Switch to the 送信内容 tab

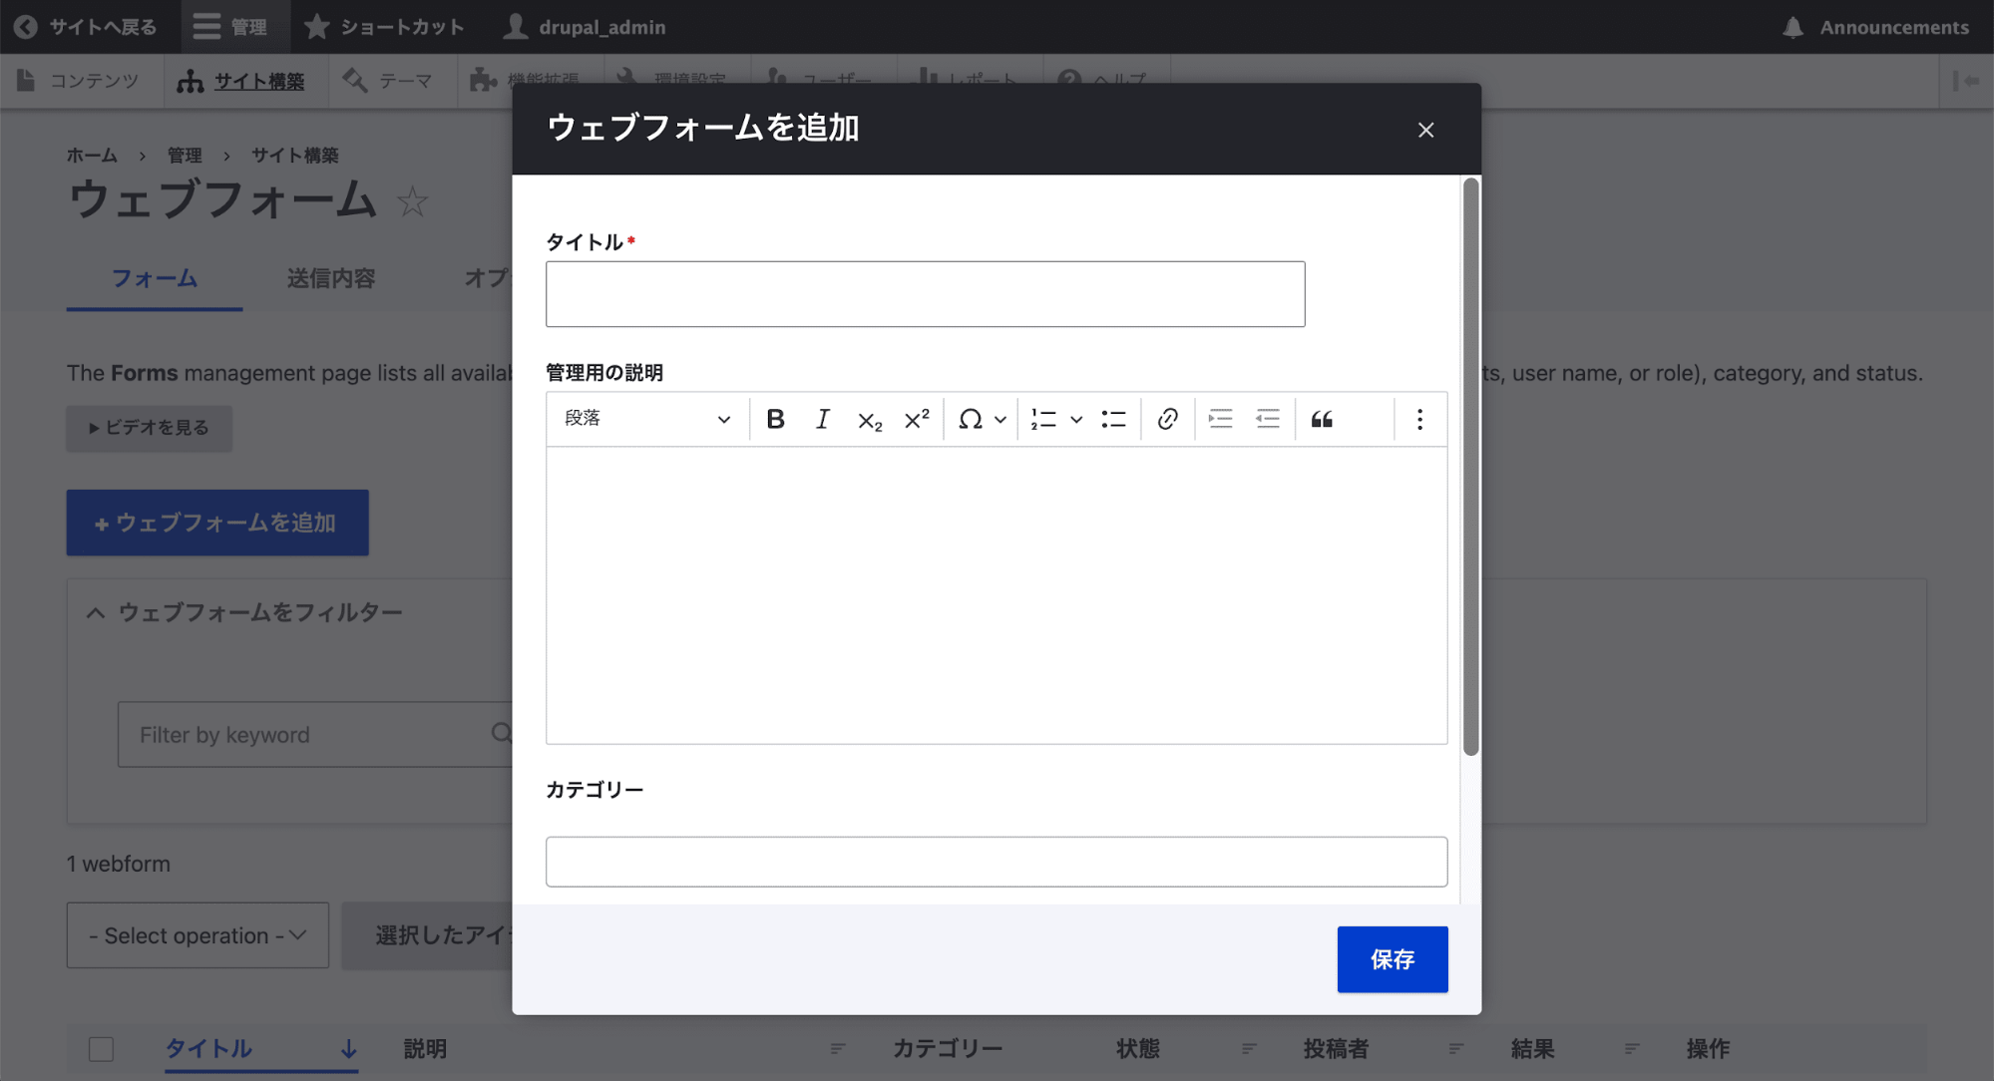pyautogui.click(x=329, y=278)
